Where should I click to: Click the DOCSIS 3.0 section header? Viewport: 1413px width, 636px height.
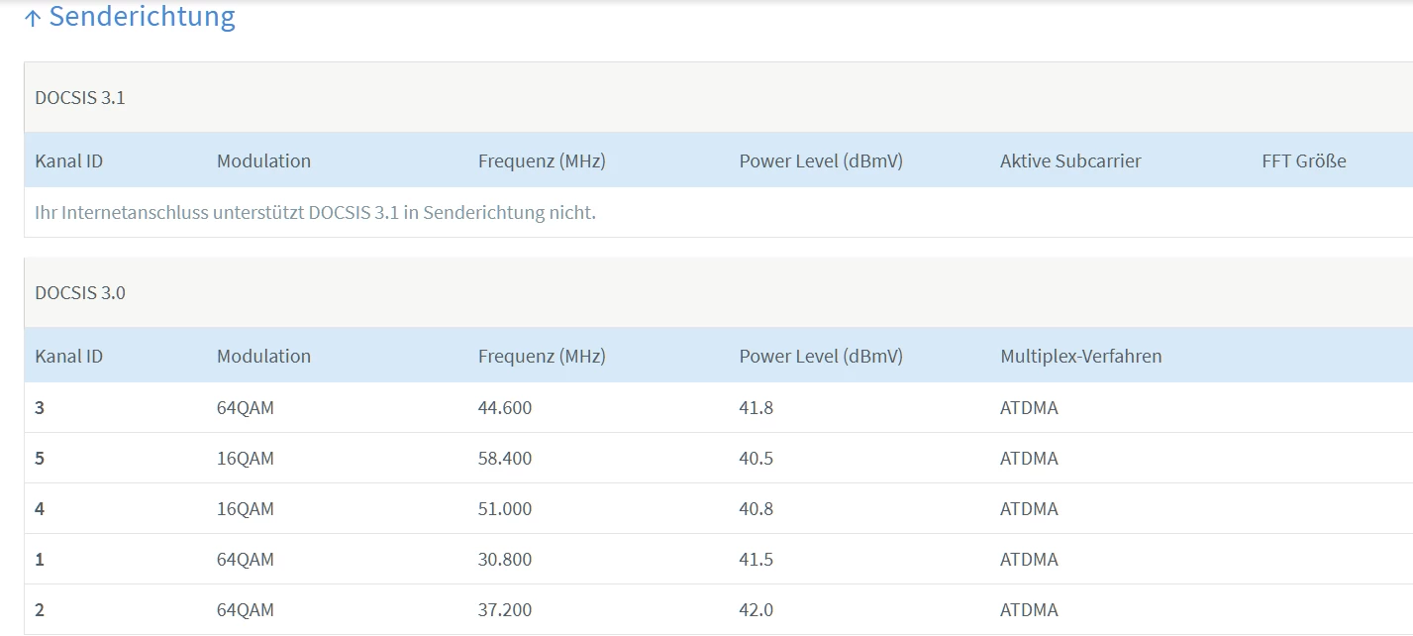[80, 293]
